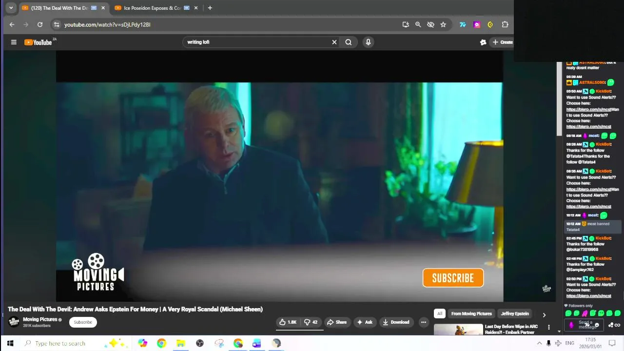This screenshot has height=351, width=624.
Task: Click the video player area
Action: pos(279,176)
